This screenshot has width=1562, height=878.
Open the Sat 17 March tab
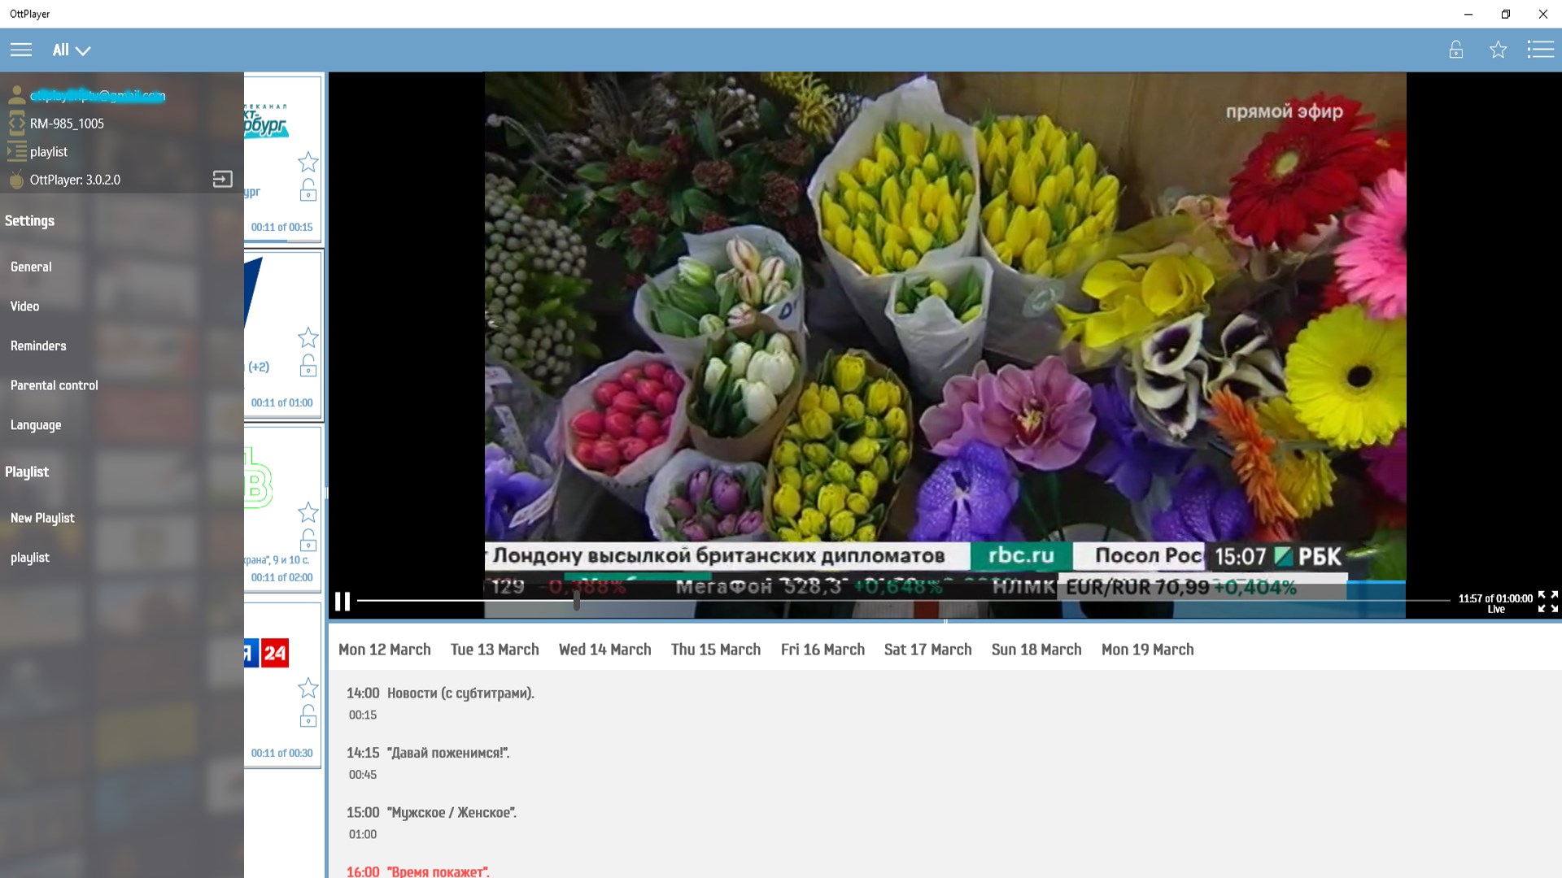coord(927,650)
